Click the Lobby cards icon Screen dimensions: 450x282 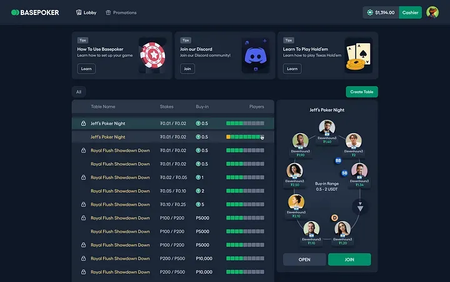point(79,13)
